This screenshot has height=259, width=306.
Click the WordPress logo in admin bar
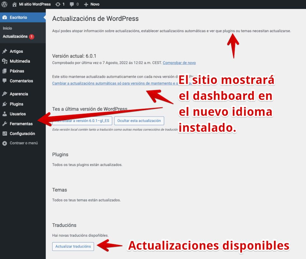click(x=4, y=4)
